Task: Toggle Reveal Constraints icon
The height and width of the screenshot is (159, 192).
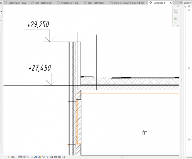Action: tap(63, 157)
